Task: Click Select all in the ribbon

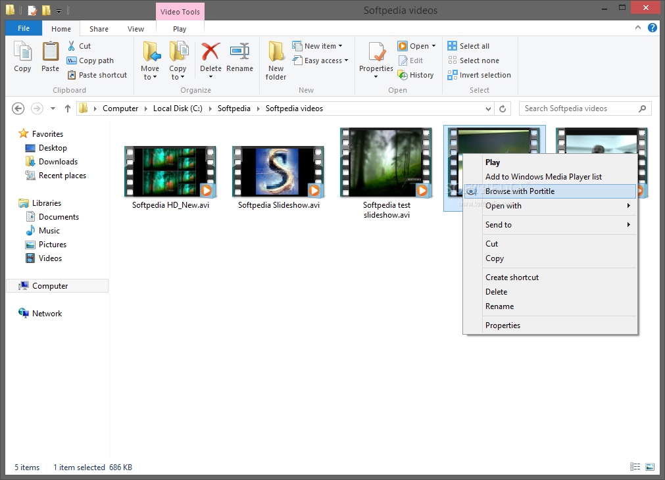Action: [x=468, y=46]
